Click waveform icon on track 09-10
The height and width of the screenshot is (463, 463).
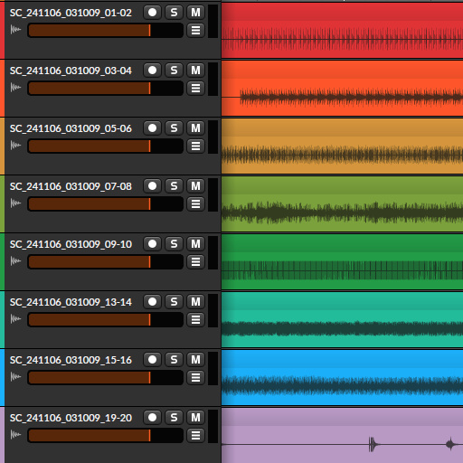15,261
